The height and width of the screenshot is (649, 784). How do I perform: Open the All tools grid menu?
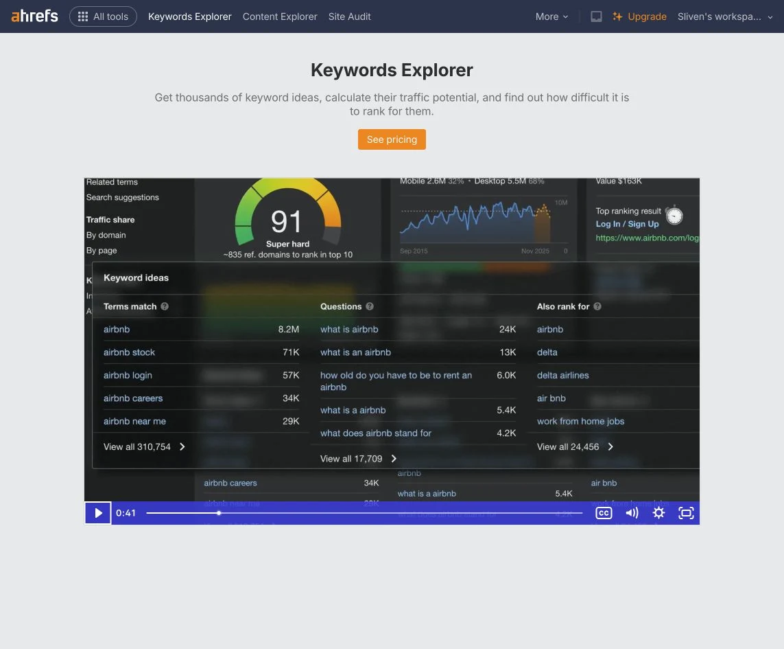[x=103, y=16]
